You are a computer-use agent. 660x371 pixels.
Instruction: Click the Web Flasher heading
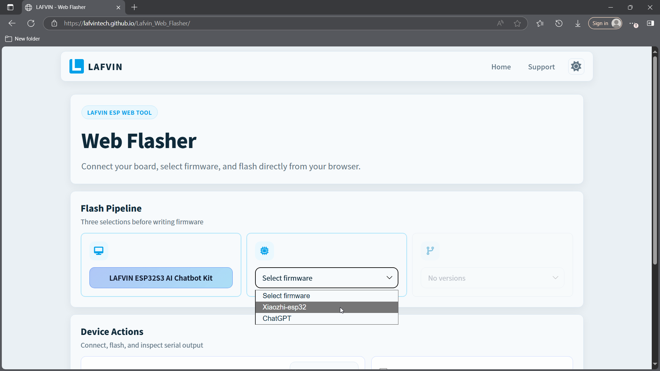(x=139, y=141)
